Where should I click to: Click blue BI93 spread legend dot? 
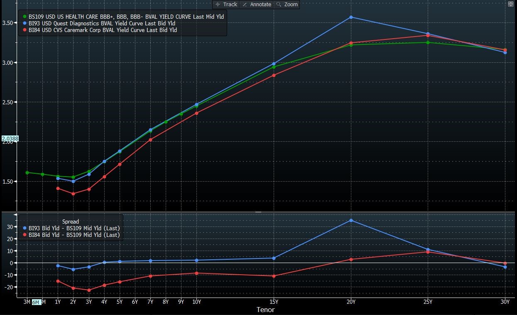coord(25,228)
